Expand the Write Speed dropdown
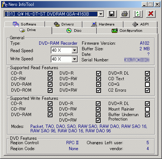This screenshot has height=159, width=162. (75, 59)
